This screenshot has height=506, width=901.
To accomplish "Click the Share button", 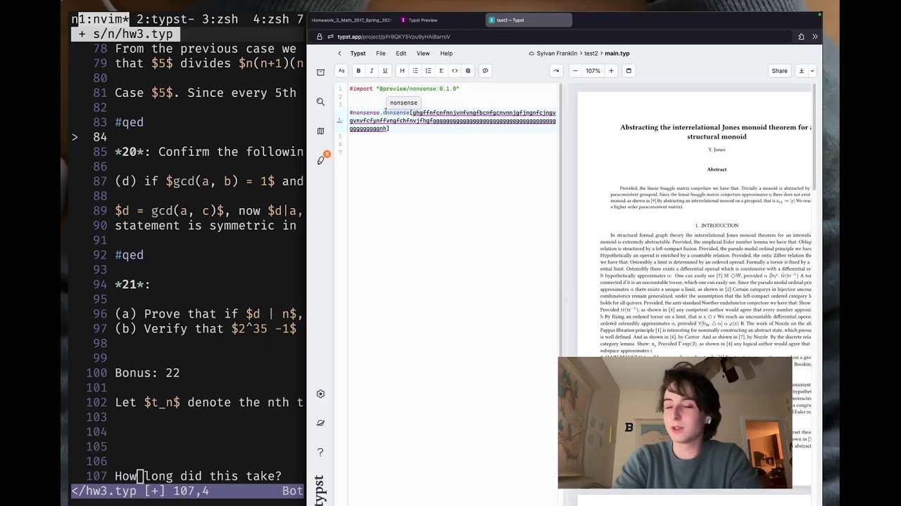I will [x=779, y=70].
